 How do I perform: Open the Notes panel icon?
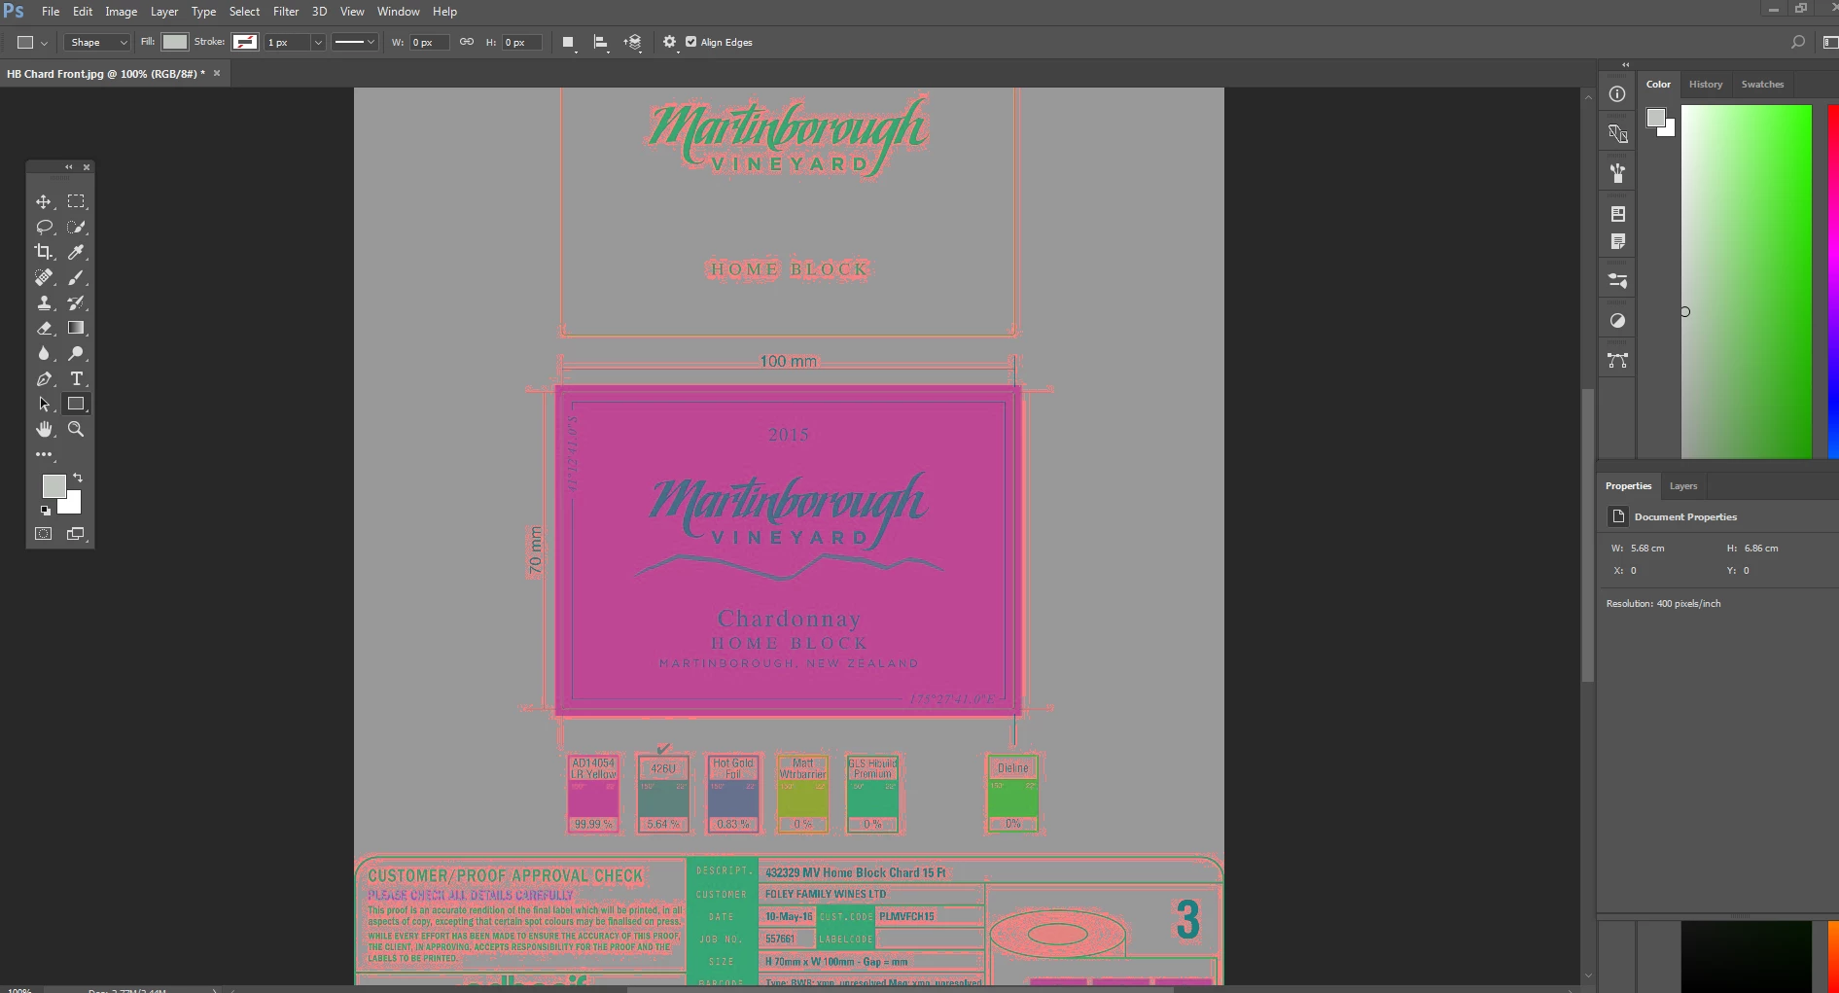1617,241
